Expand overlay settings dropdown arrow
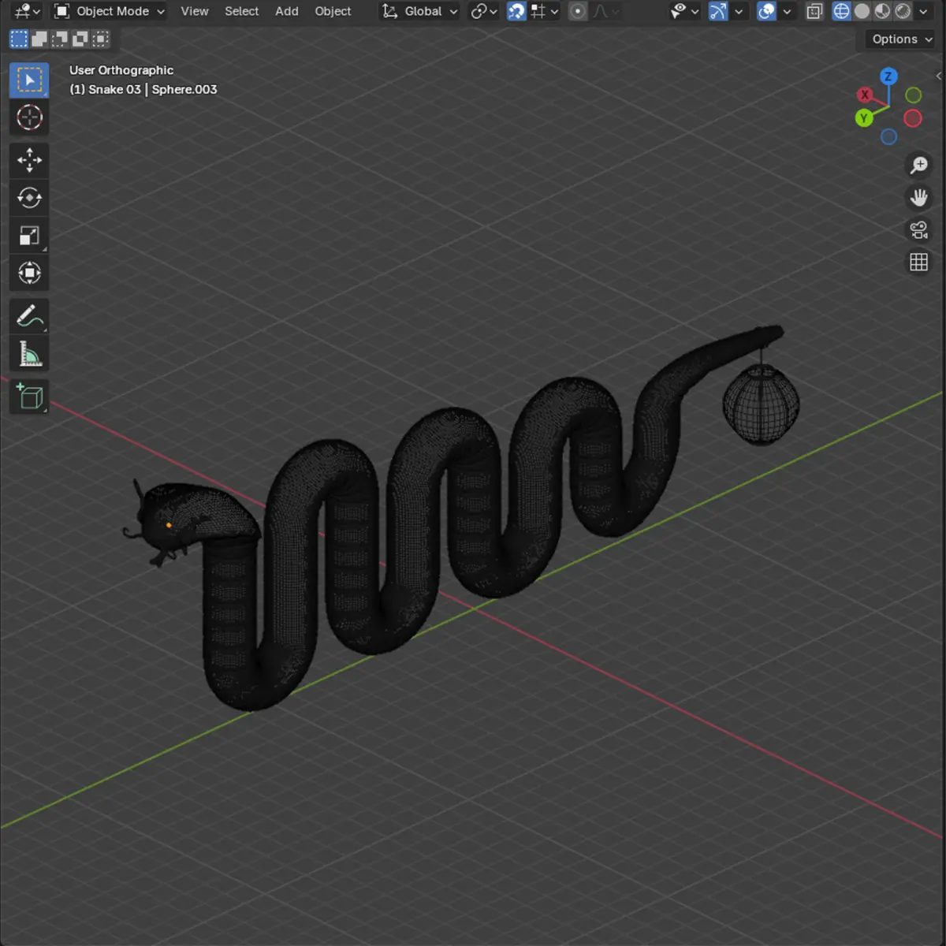The width and height of the screenshot is (946, 946). (x=787, y=11)
